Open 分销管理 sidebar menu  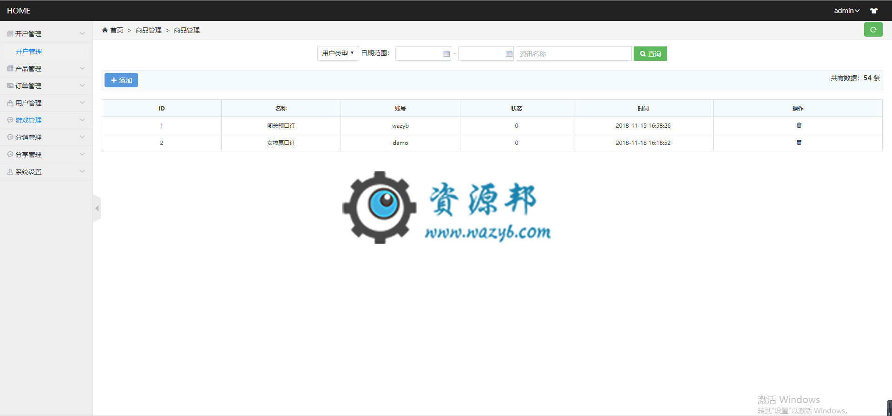coord(46,137)
